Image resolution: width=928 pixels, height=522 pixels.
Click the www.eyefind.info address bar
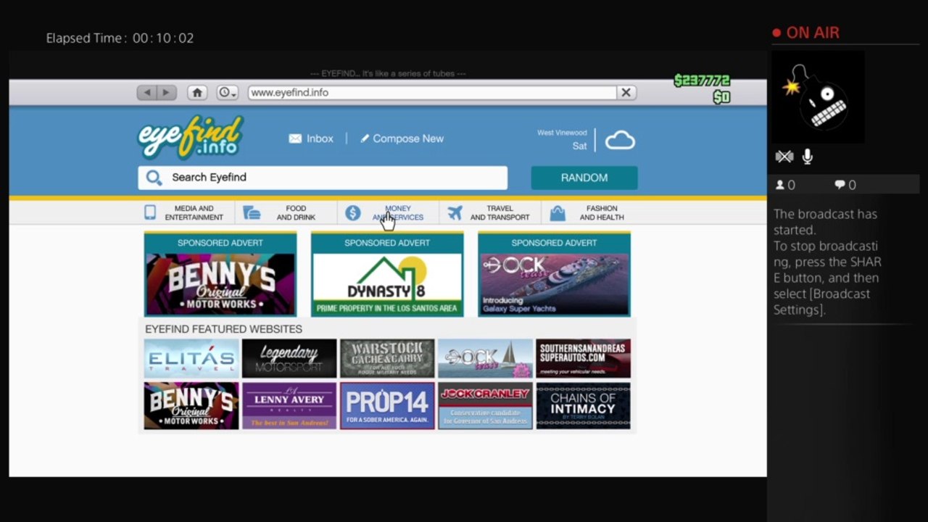(x=433, y=93)
